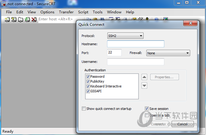The image size is (206, 135).
Task: Open the Transfer menu
Action: tap(66, 12)
